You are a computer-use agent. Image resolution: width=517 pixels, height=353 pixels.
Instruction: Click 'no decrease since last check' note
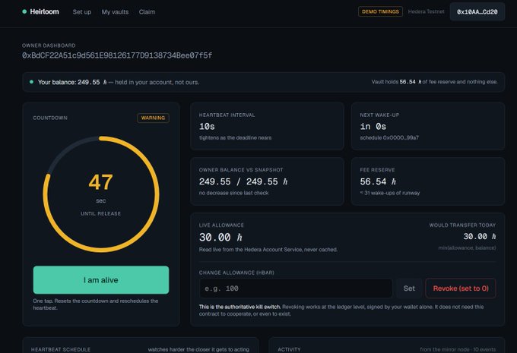pos(233,193)
